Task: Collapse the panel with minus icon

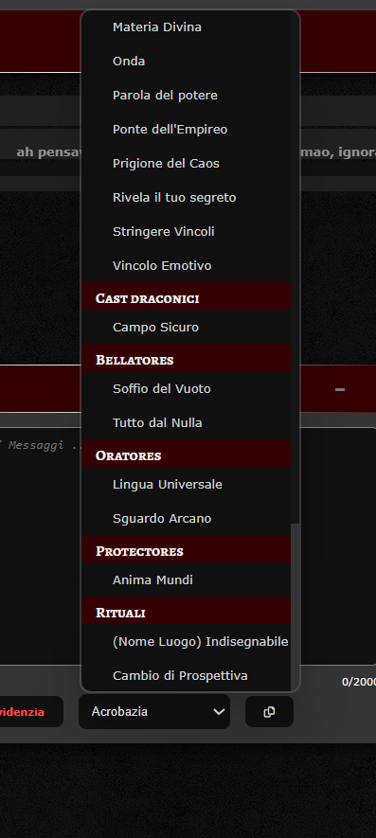Action: pyautogui.click(x=340, y=389)
